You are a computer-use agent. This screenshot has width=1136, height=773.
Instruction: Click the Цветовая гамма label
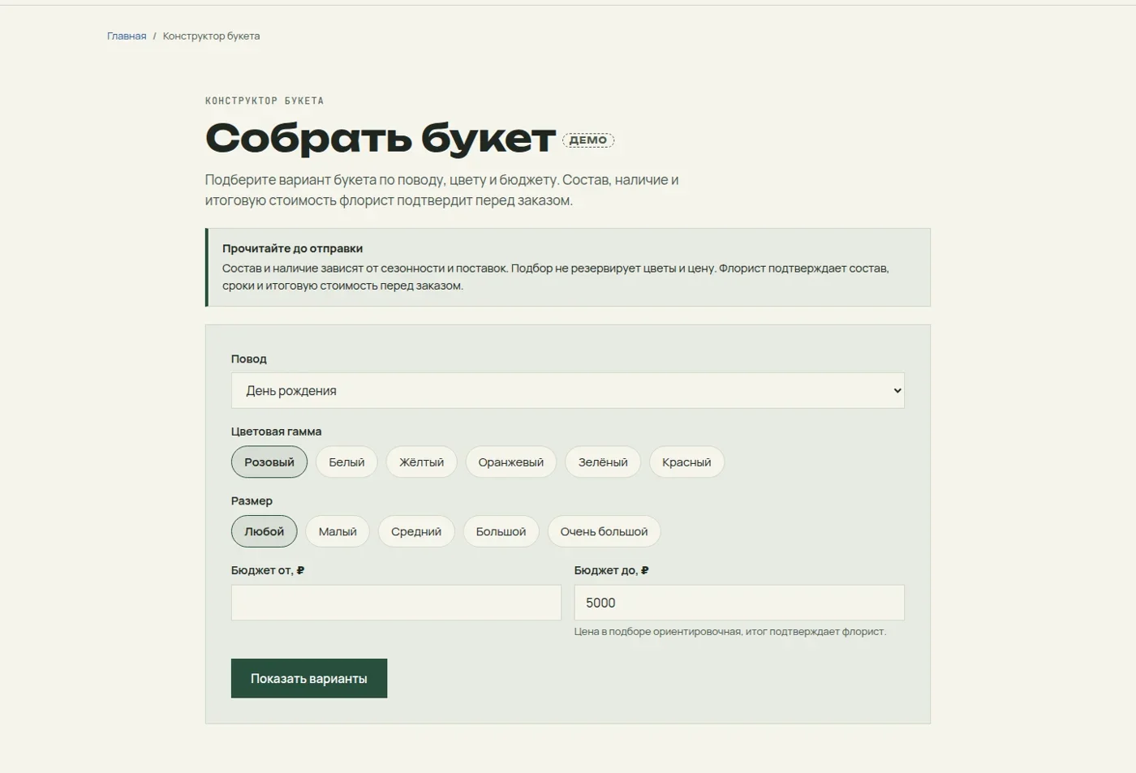tap(276, 432)
